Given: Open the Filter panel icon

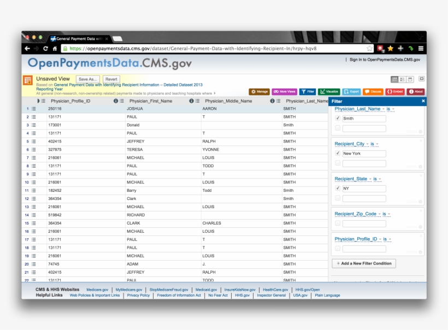Looking at the screenshot, I should 307,91.
